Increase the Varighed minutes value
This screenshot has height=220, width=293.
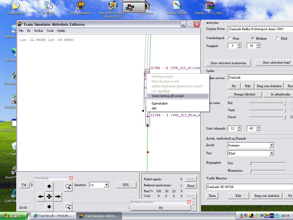(x=258, y=44)
